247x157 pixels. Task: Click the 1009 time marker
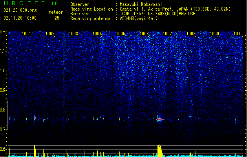(x=214, y=33)
